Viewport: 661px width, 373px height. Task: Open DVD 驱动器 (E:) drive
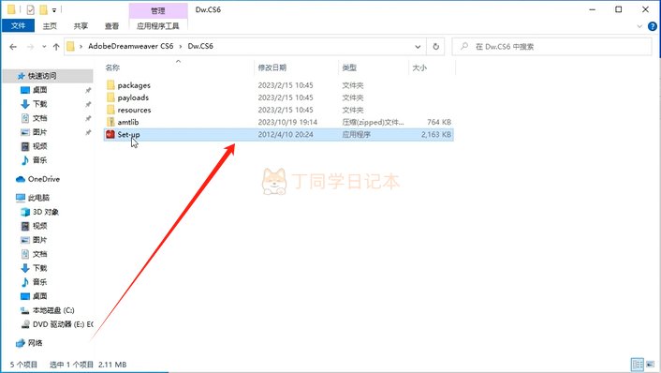[63, 324]
